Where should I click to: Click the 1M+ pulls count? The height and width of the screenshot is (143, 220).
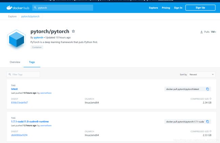(x=214, y=32)
